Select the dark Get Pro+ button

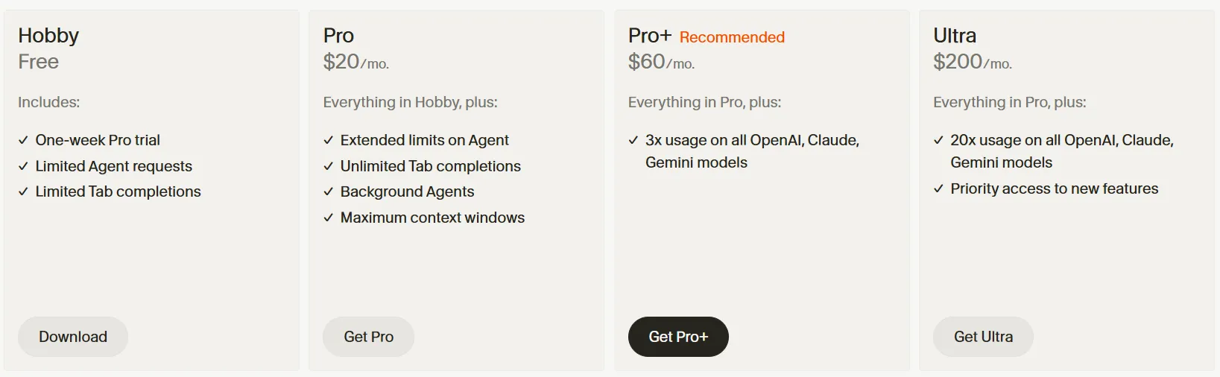(x=678, y=337)
